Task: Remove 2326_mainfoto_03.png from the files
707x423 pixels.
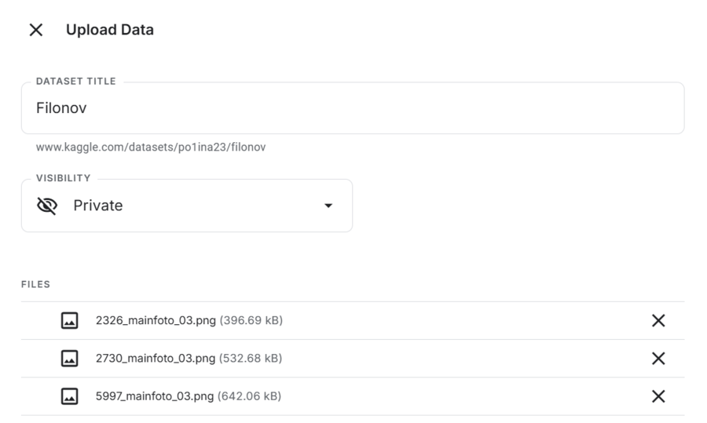Action: tap(658, 320)
